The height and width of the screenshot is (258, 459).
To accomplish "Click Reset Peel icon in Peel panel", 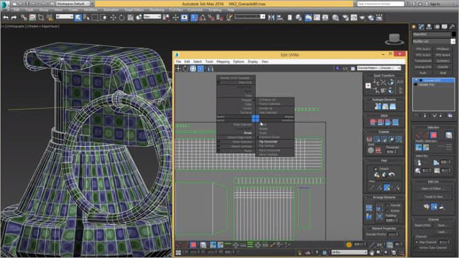I will tap(392, 174).
